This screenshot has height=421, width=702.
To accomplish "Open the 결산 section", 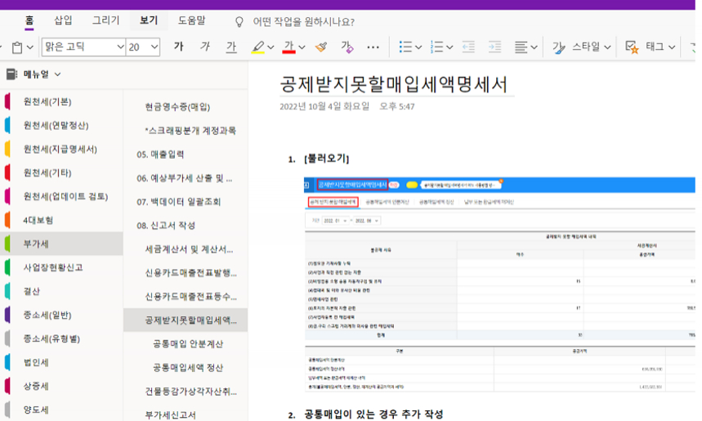I will (62, 291).
